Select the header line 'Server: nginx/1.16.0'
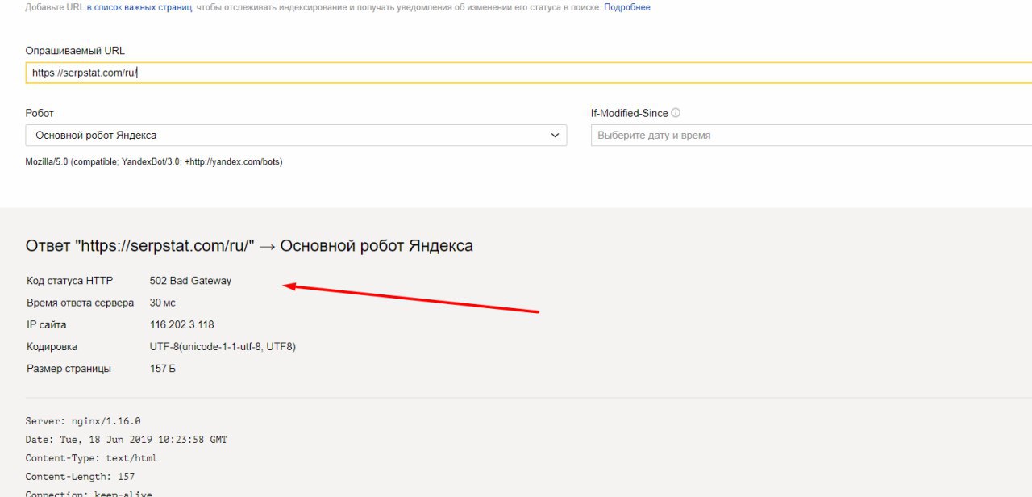Screen dimensions: 1032x497 pyautogui.click(x=83, y=421)
